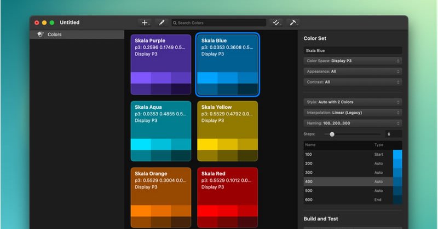The height and width of the screenshot is (229, 438).
Task: Click the brightest orange swatch in Skala Orange
Action: 141,211
